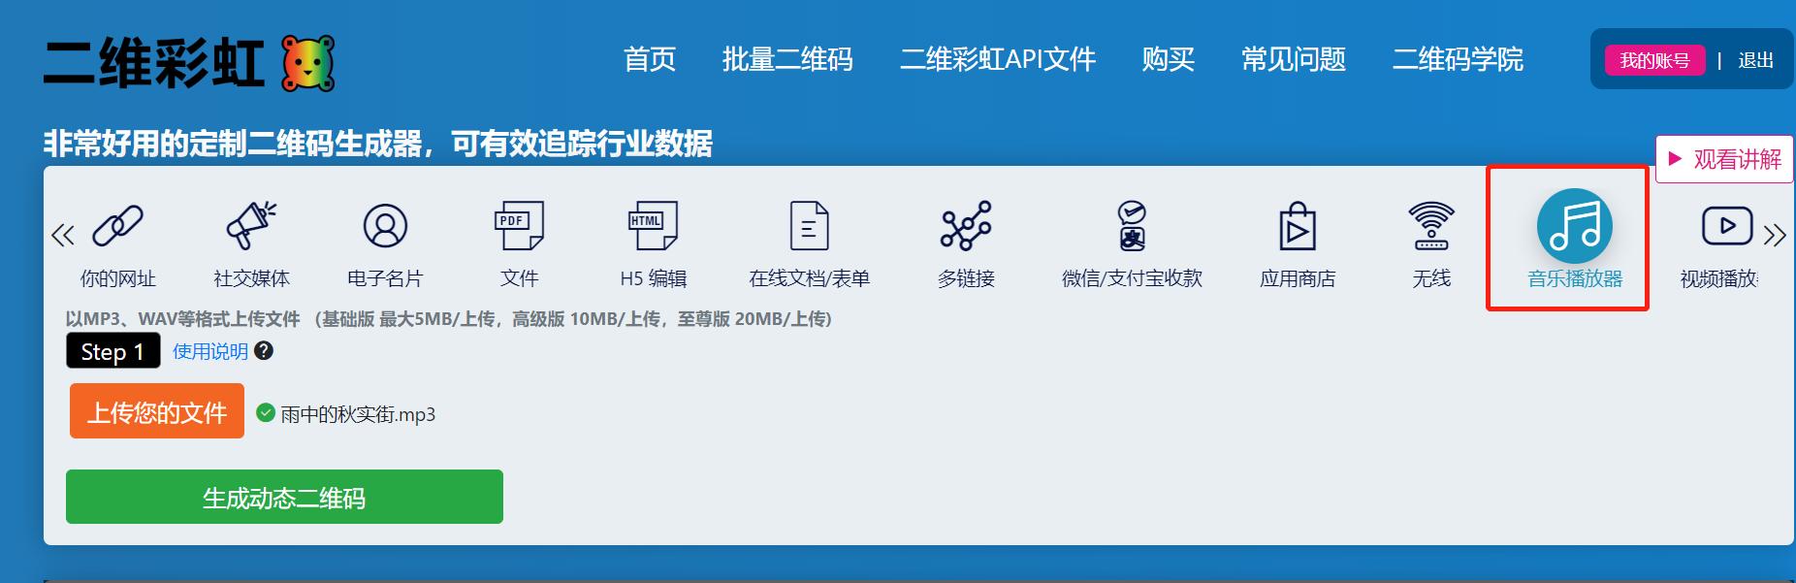
Task: Pick the video player QR type
Action: pos(1726,228)
